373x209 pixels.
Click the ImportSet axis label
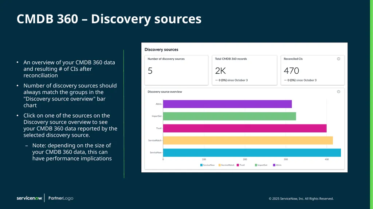point(157,116)
